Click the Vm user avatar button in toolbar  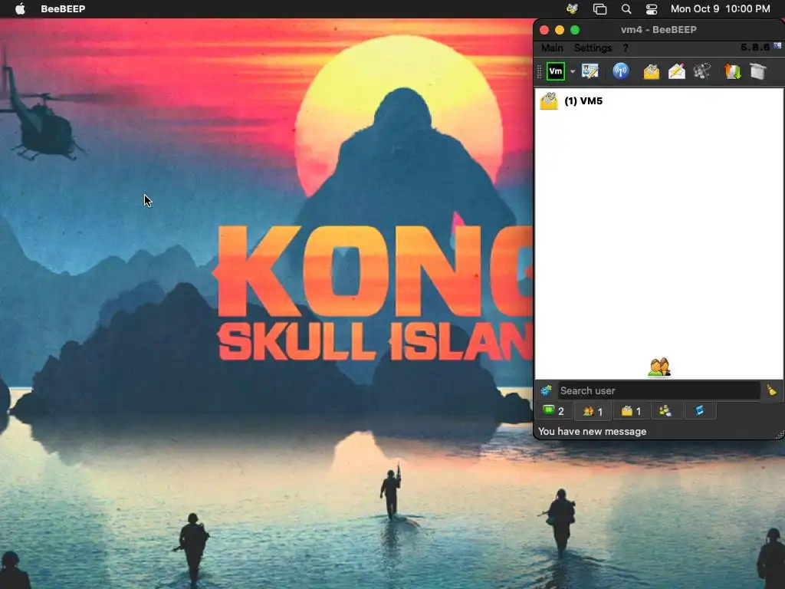[556, 71]
